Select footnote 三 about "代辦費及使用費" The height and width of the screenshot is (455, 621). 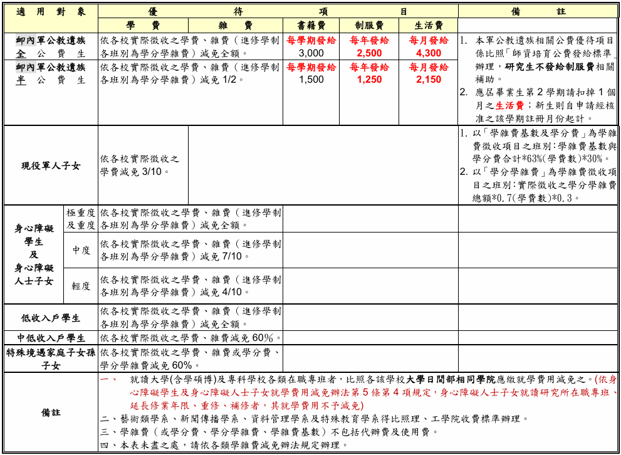pos(269,432)
